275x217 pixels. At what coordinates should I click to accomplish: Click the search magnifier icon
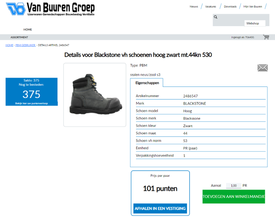pos(216,17)
